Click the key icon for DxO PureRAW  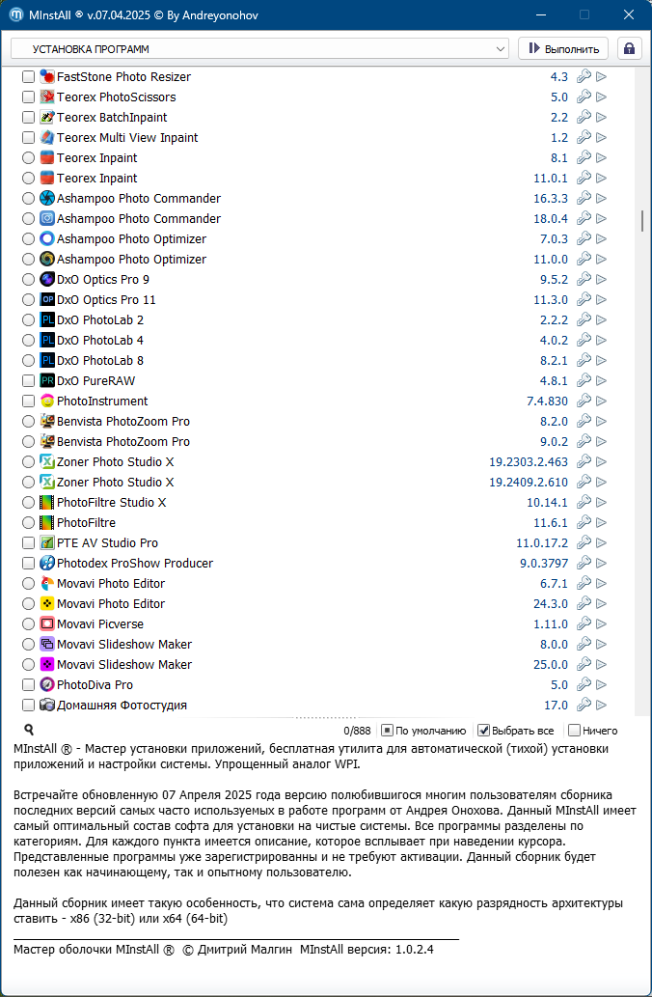click(x=584, y=381)
